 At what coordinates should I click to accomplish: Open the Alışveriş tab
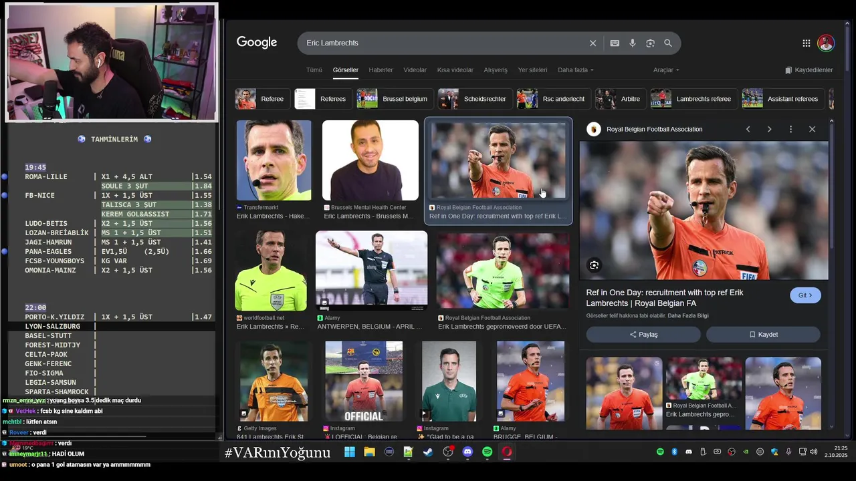click(496, 70)
